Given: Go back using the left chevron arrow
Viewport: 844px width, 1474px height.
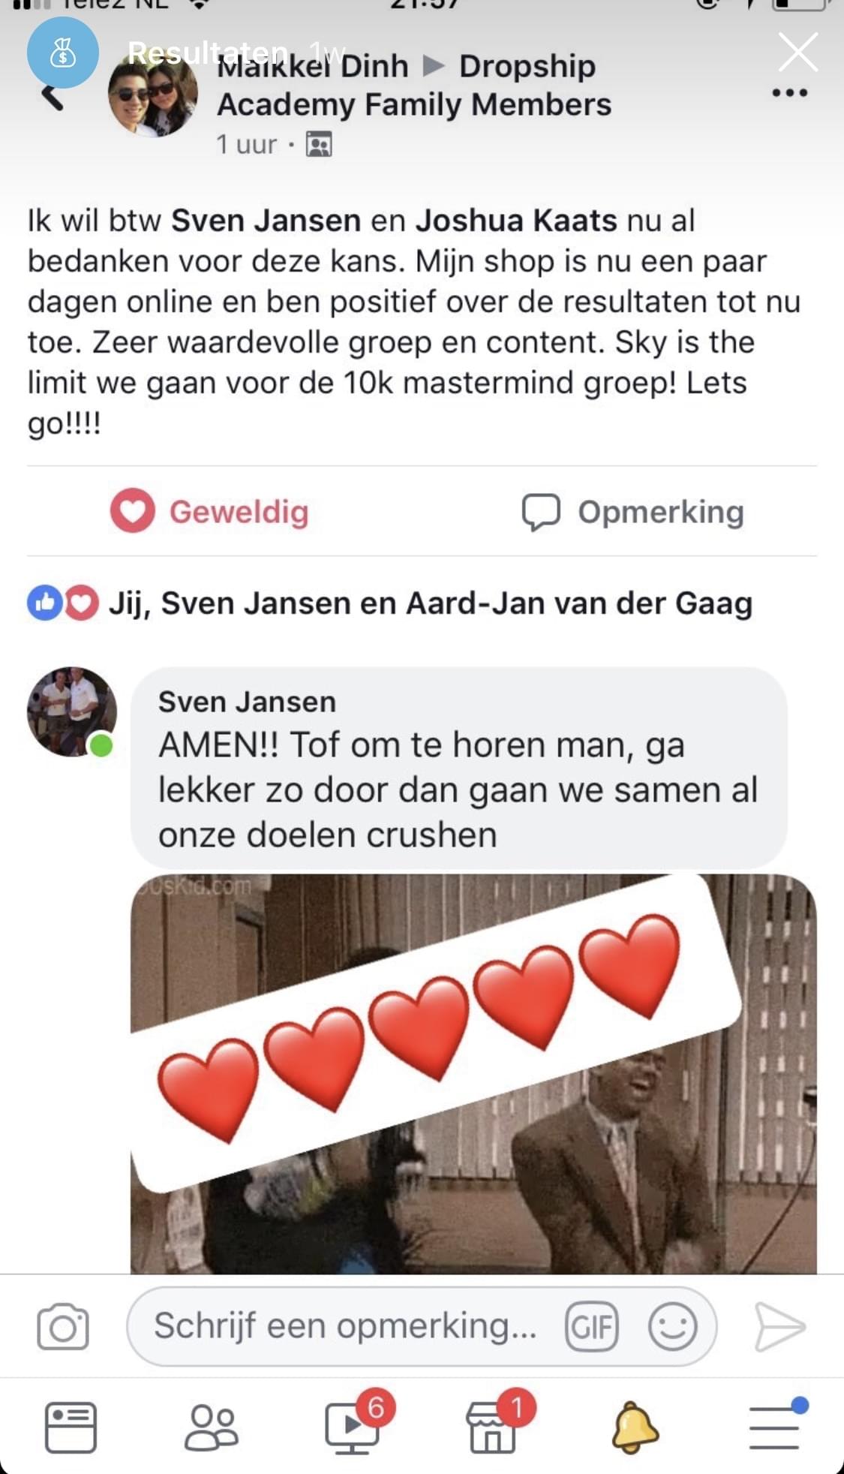Looking at the screenshot, I should pos(53,98).
